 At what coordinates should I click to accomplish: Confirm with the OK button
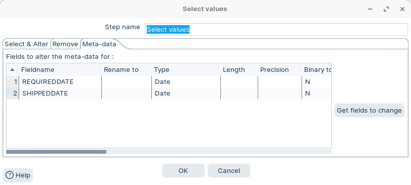183,170
